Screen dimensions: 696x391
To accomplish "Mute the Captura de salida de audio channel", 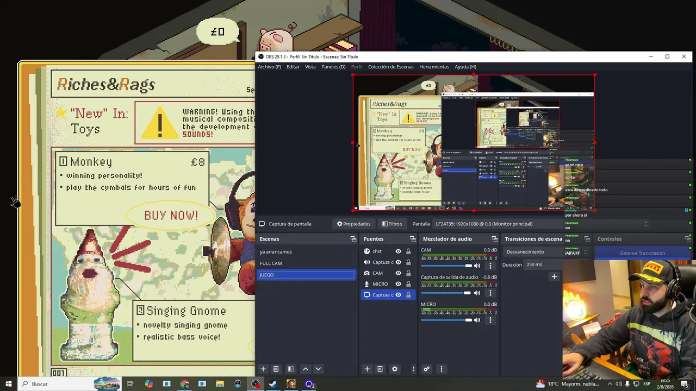I will [x=477, y=293].
